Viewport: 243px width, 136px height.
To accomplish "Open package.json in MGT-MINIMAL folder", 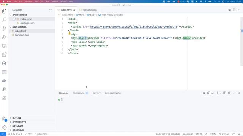I will click(22, 35).
